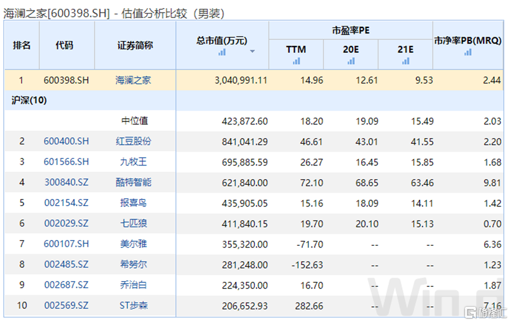Click chart icon under TTM column

click(297, 61)
